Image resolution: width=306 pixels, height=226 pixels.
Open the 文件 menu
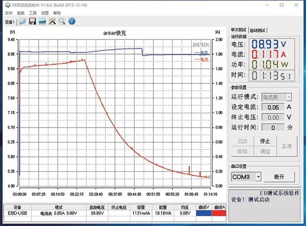click(x=8, y=13)
